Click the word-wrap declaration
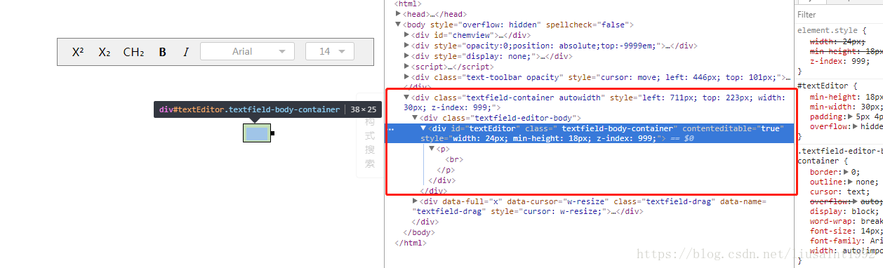Viewport: 883px width, 268px height. pos(847,221)
